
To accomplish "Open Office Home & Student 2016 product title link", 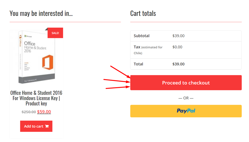I will 36,98.
